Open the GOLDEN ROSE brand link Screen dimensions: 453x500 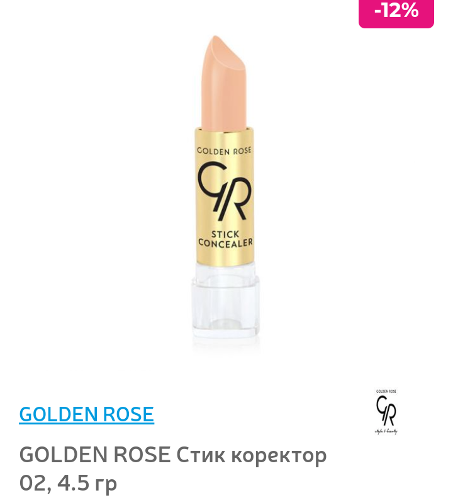click(87, 414)
